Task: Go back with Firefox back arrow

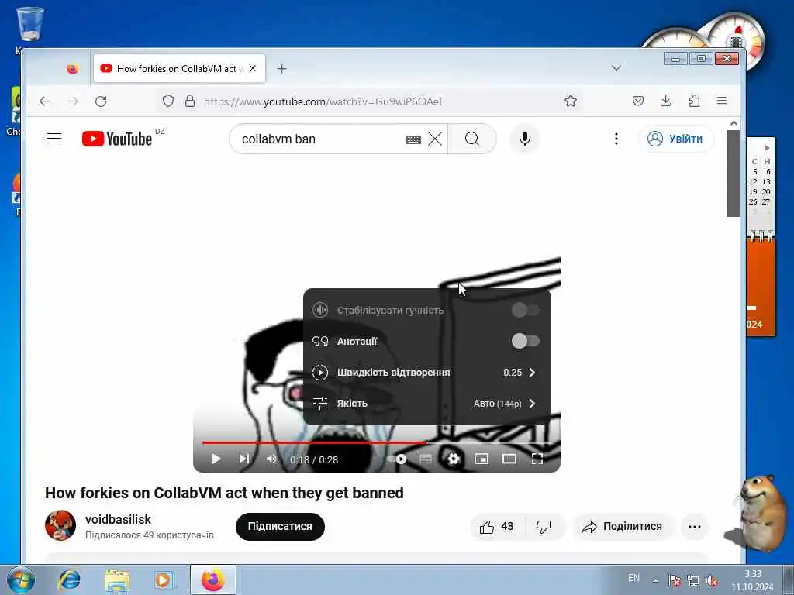Action: click(45, 101)
